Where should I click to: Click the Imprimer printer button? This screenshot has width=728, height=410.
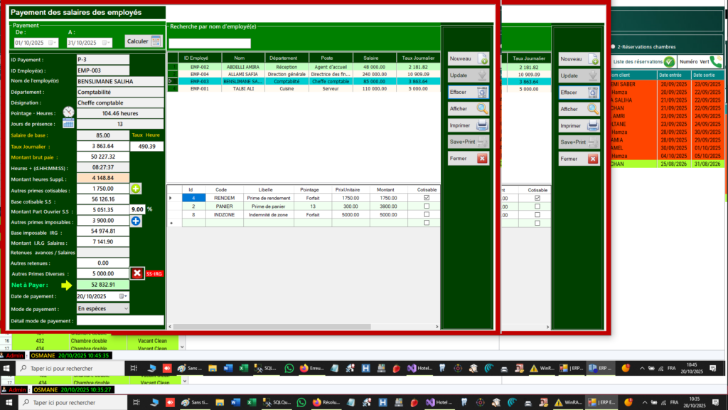point(468,125)
